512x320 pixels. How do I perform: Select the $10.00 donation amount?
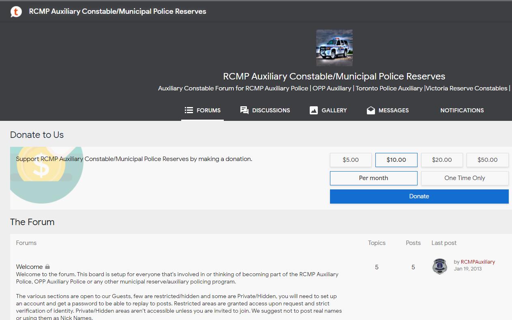point(396,160)
